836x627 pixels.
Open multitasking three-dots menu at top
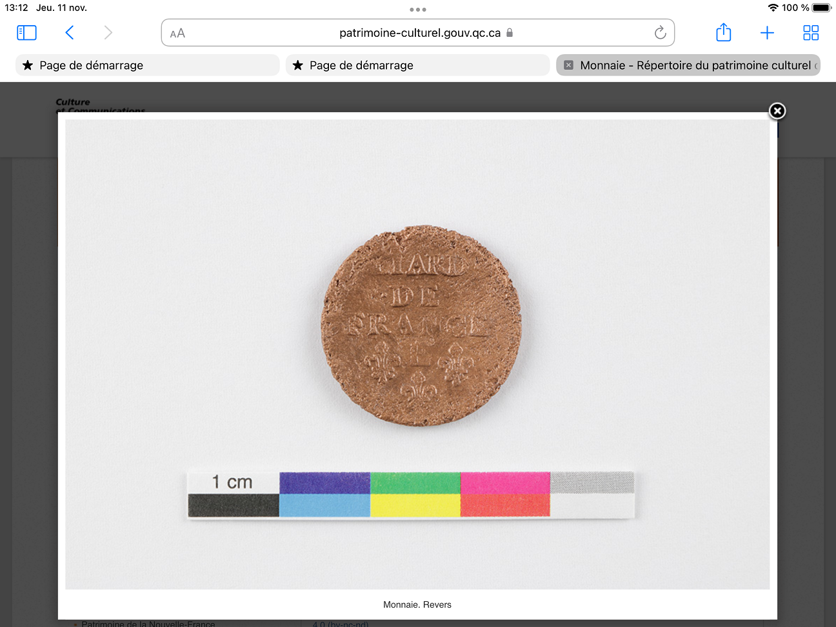pos(418,10)
